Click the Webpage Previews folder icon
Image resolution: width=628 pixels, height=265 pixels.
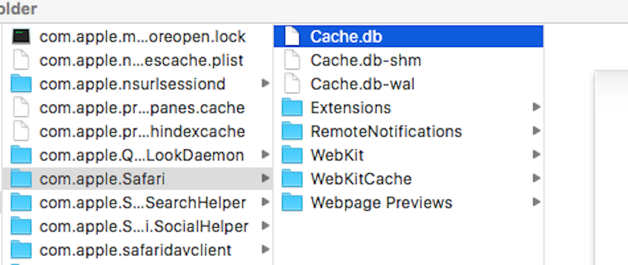click(293, 203)
